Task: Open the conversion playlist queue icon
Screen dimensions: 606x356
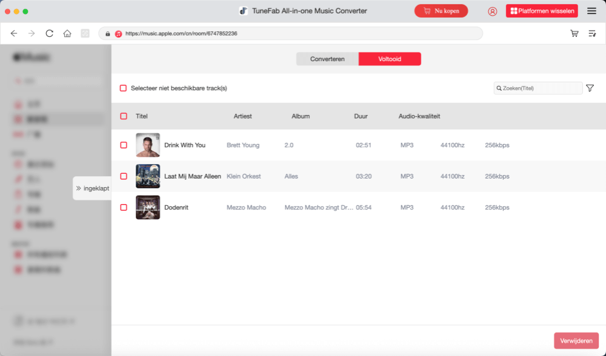Action: click(592, 33)
